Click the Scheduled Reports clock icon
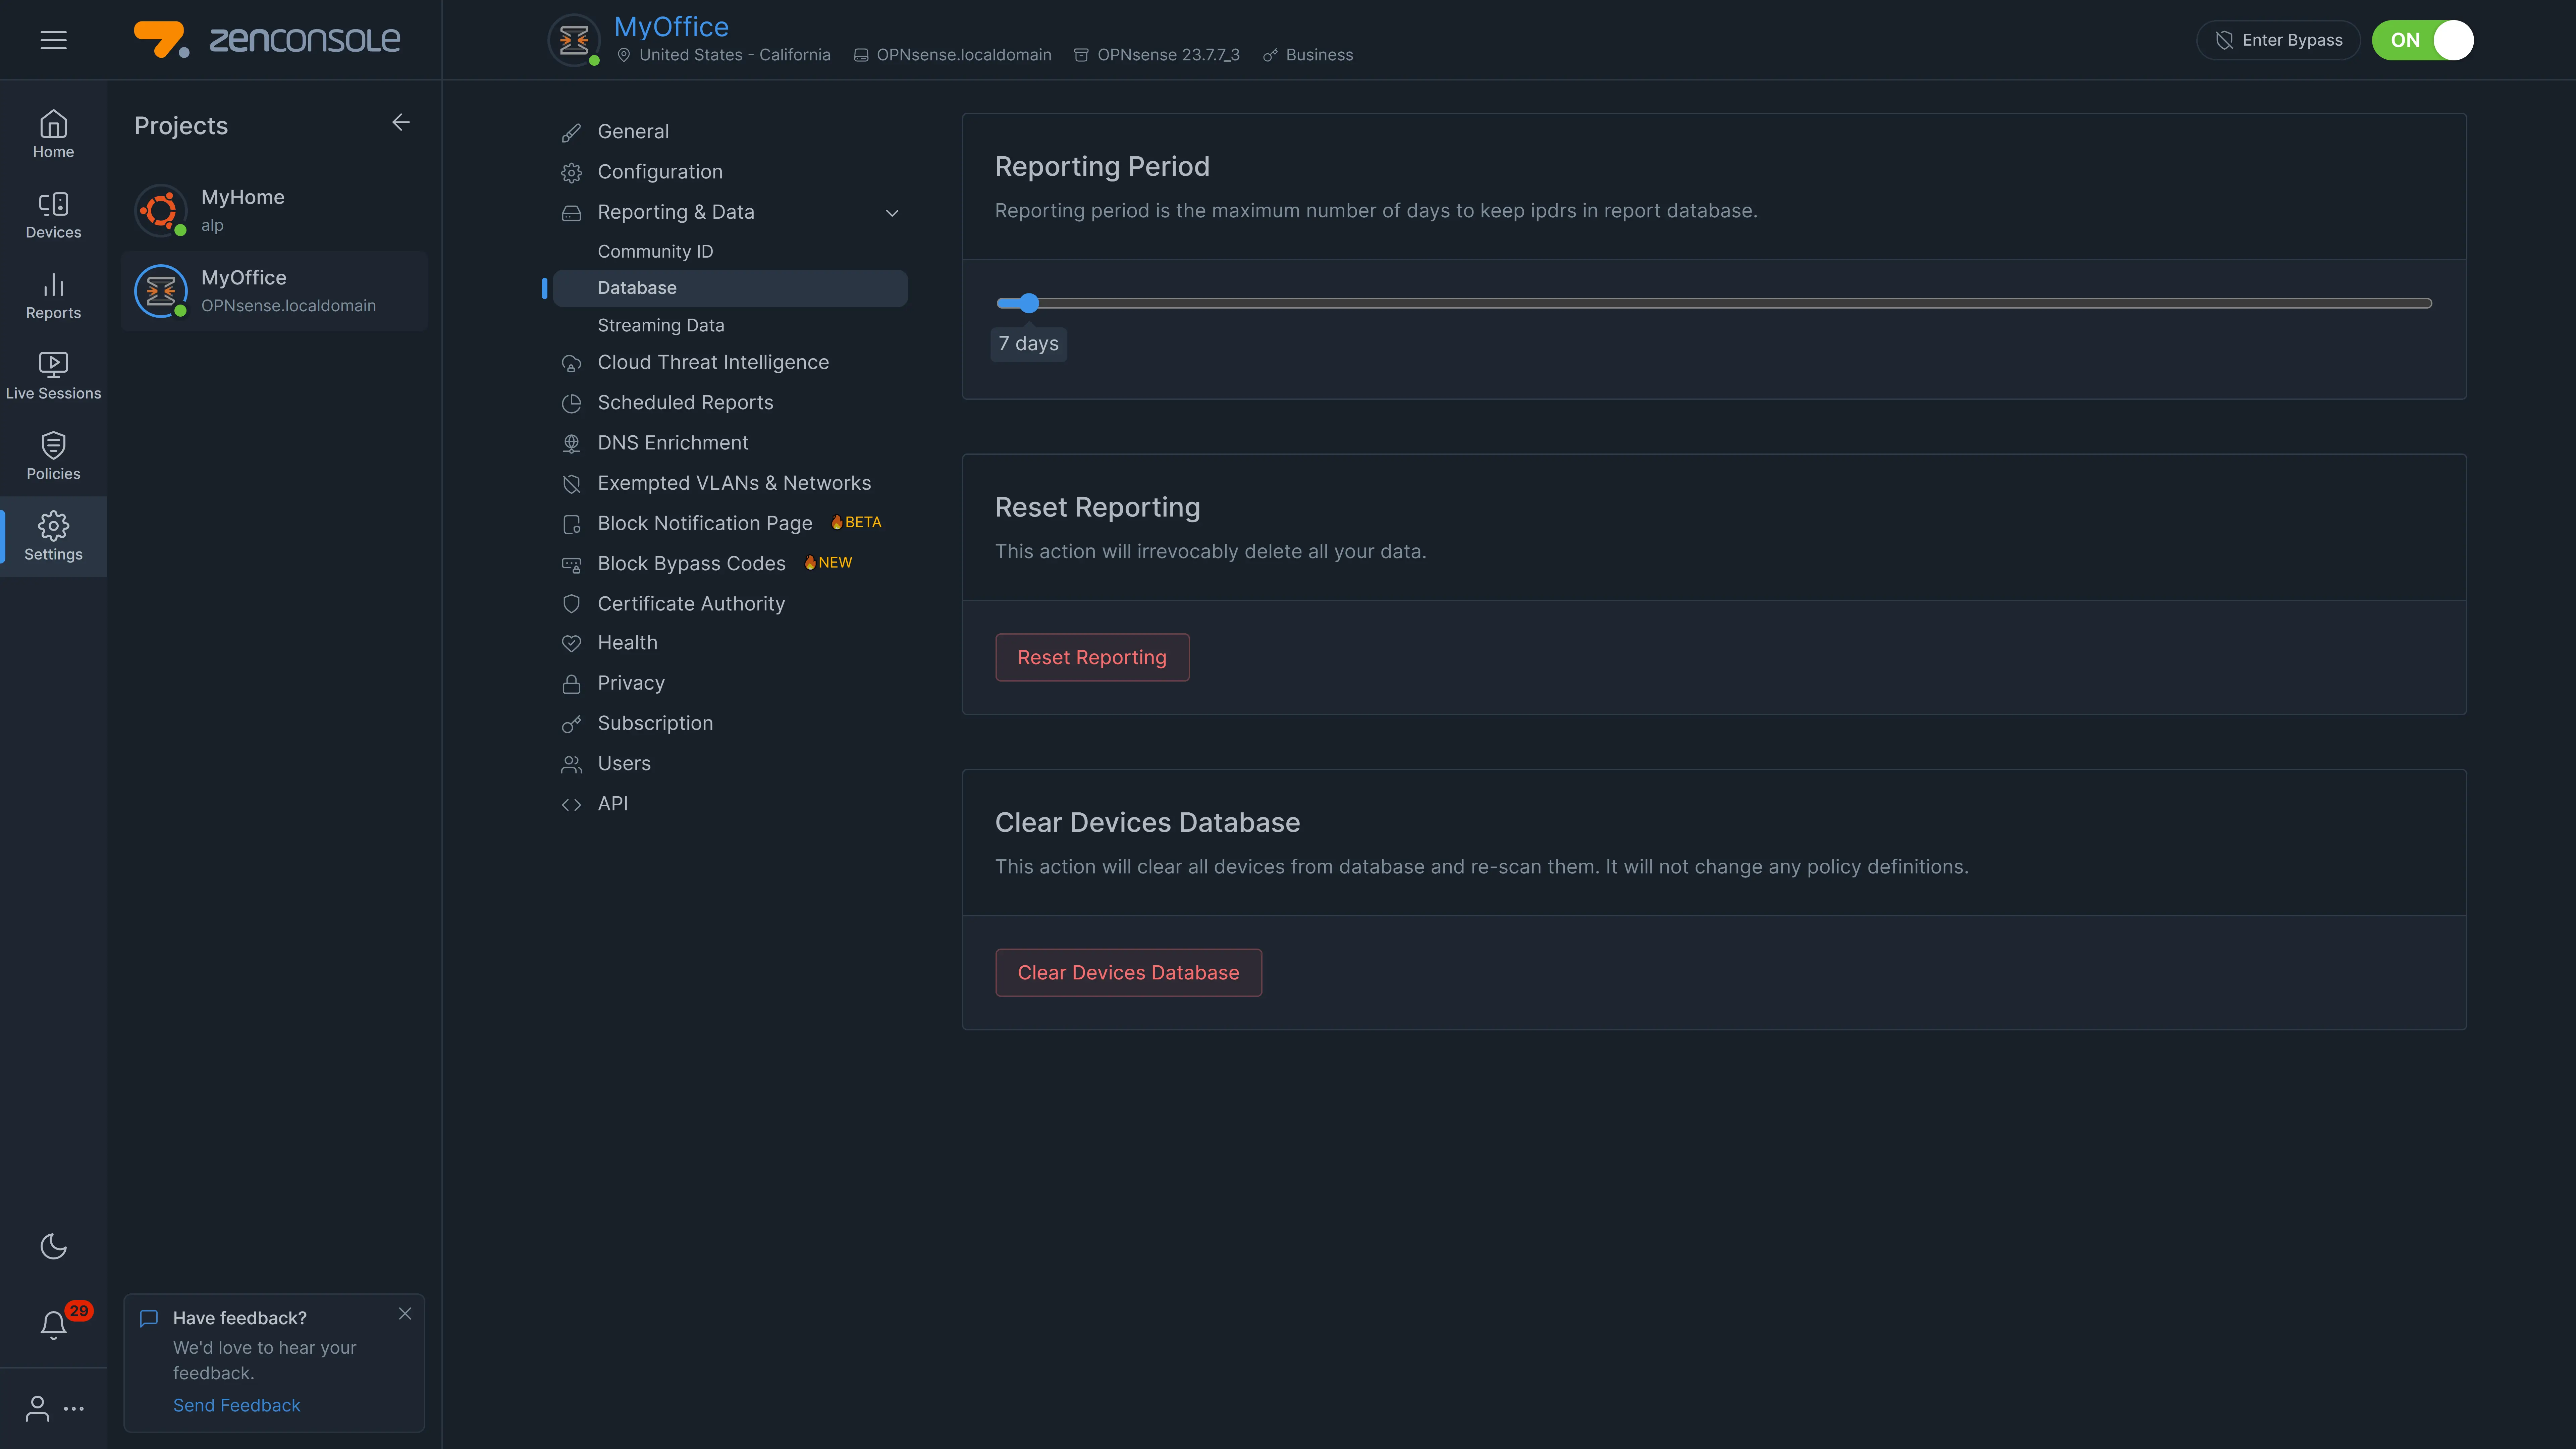Image resolution: width=2576 pixels, height=1449 pixels. pyautogui.click(x=571, y=404)
